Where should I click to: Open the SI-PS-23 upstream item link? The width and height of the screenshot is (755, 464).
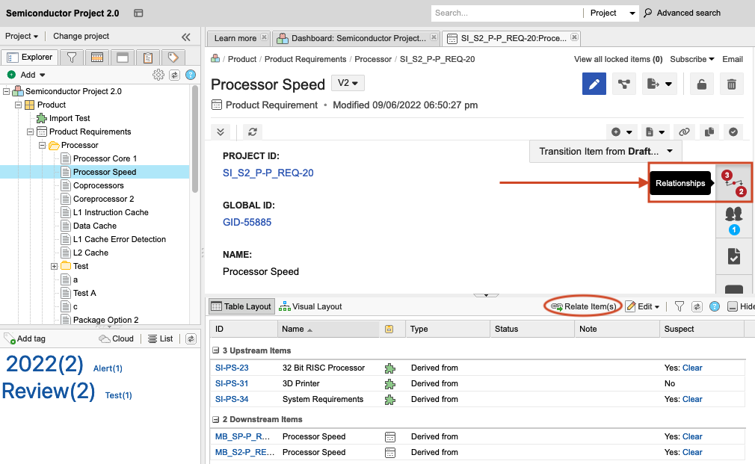232,368
